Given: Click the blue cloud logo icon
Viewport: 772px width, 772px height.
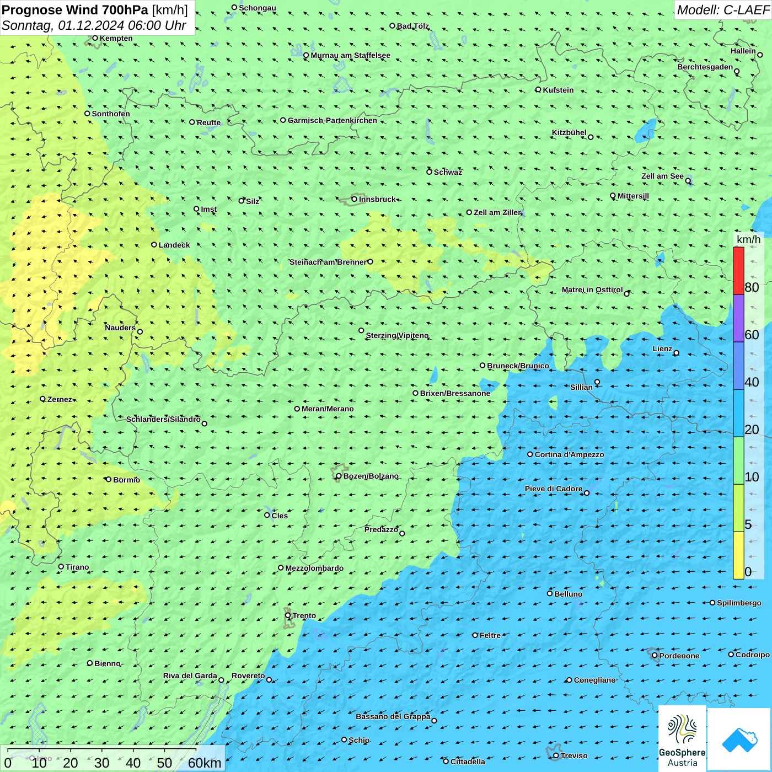Looking at the screenshot, I should coord(739,739).
